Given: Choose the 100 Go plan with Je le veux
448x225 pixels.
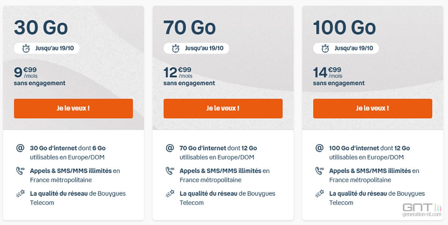Looking at the screenshot, I should [373, 108].
